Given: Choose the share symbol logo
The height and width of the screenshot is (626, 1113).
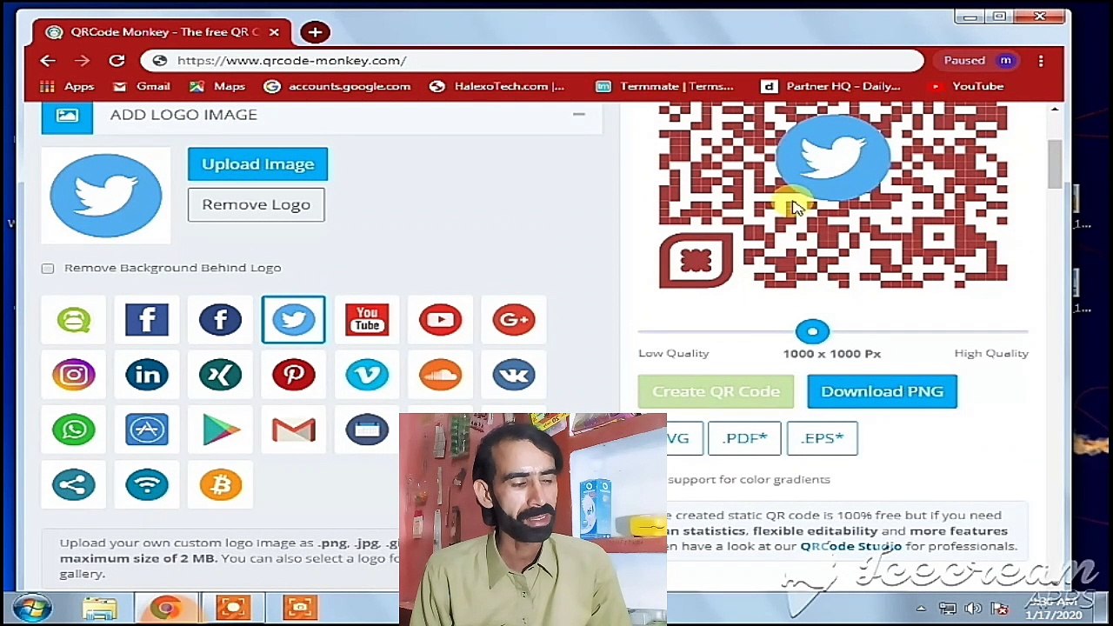Looking at the screenshot, I should [74, 484].
